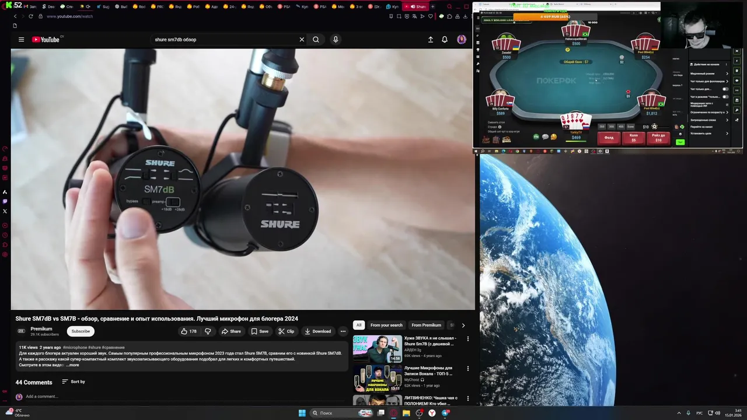Open a new browser tab
Image resolution: width=747 pixels, height=420 pixels.
tap(432, 6)
